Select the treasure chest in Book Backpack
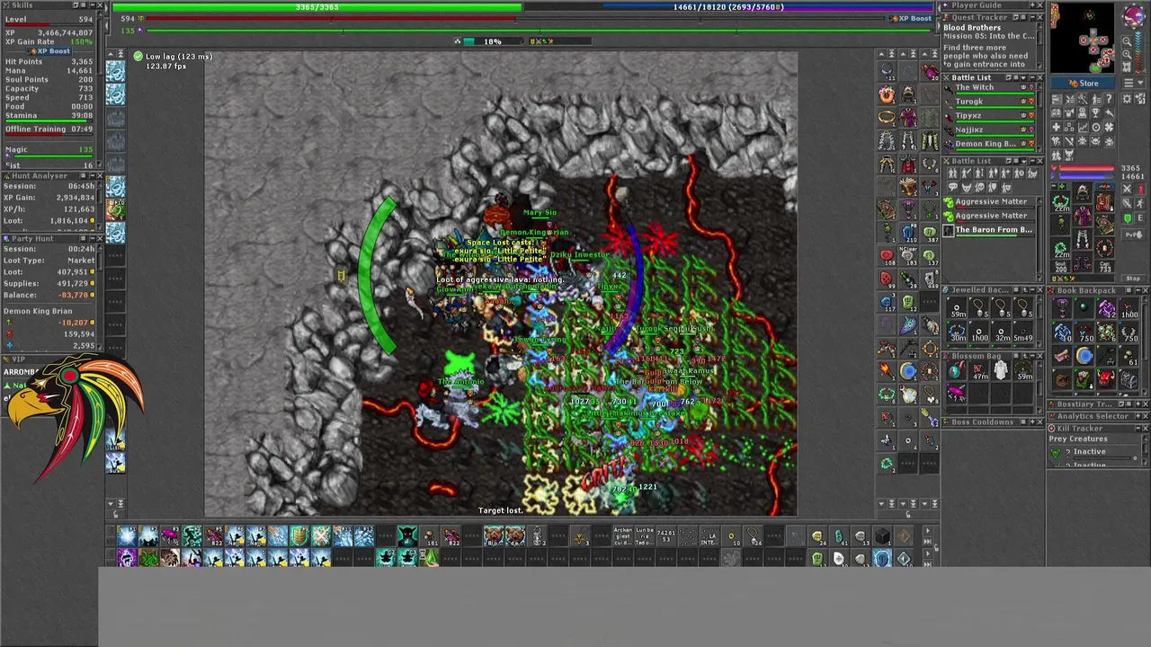 (x=1129, y=379)
